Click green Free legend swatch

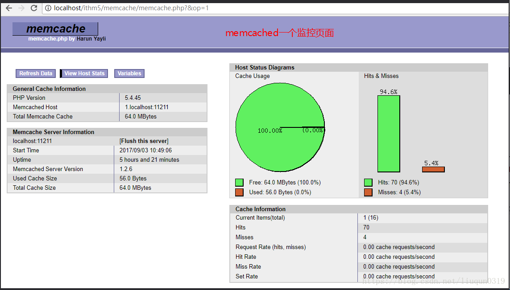click(239, 183)
